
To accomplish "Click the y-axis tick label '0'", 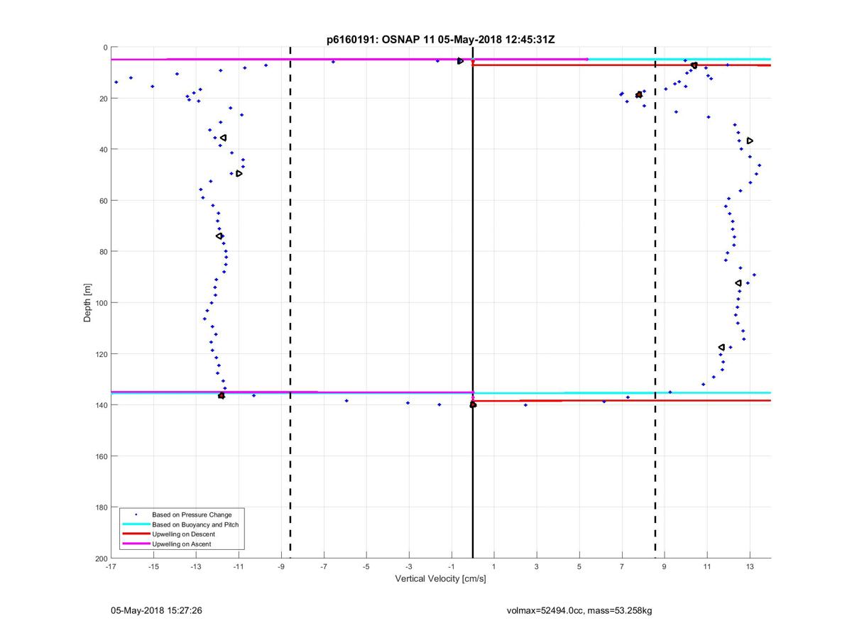I will point(105,48).
